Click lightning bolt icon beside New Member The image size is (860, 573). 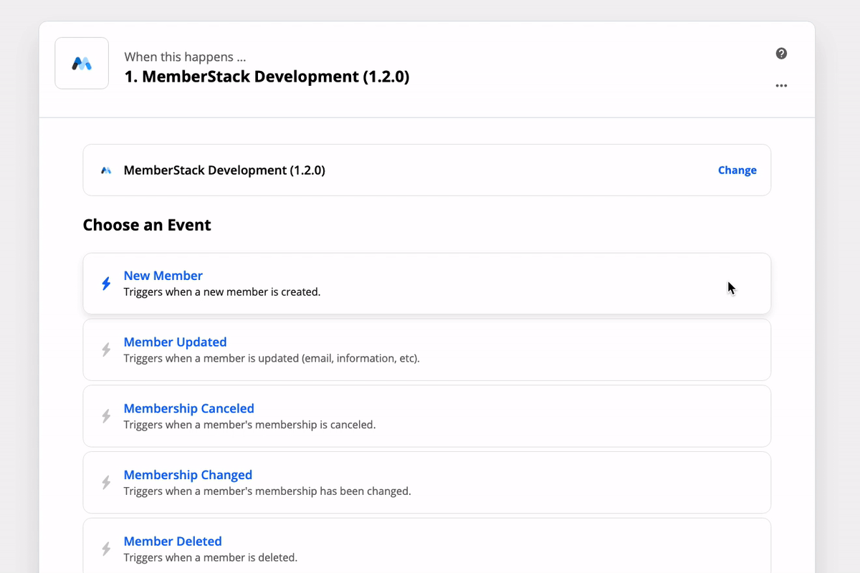[x=106, y=284]
